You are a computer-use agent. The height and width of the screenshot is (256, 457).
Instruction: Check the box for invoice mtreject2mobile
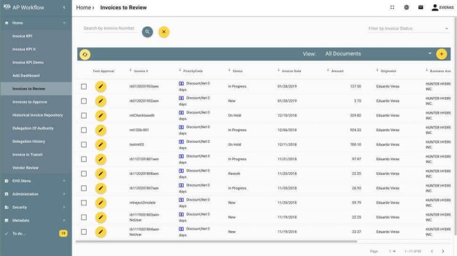click(84, 203)
